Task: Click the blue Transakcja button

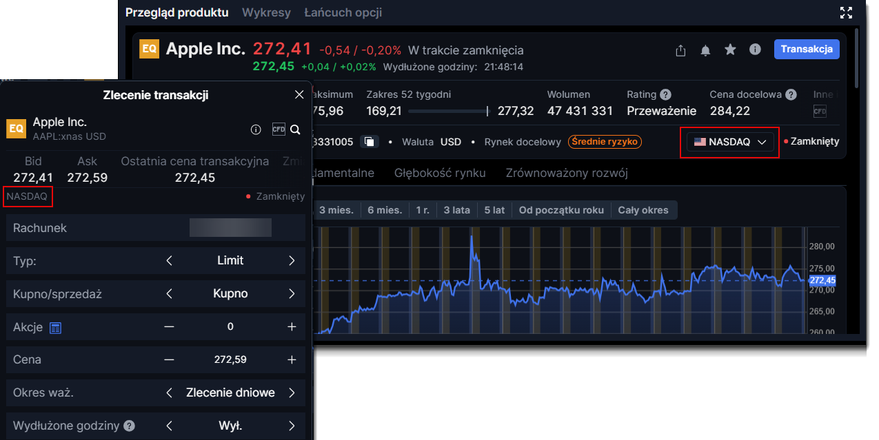Action: pyautogui.click(x=807, y=49)
